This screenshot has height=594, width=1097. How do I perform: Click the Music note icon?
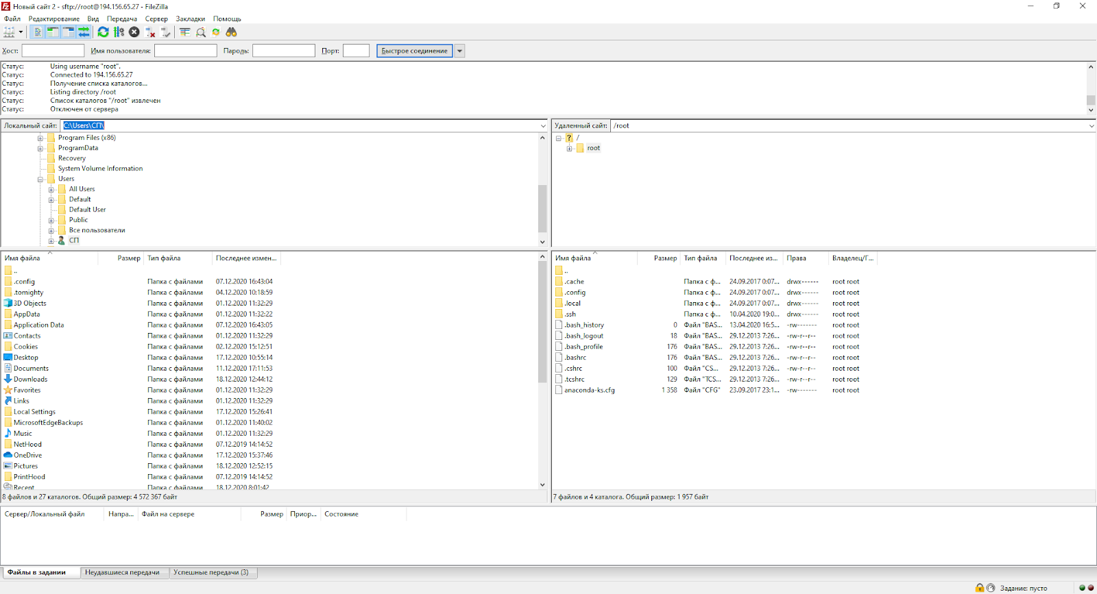(x=8, y=434)
